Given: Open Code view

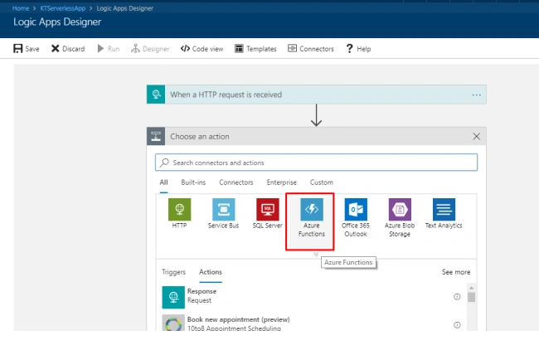Looking at the screenshot, I should point(202,49).
